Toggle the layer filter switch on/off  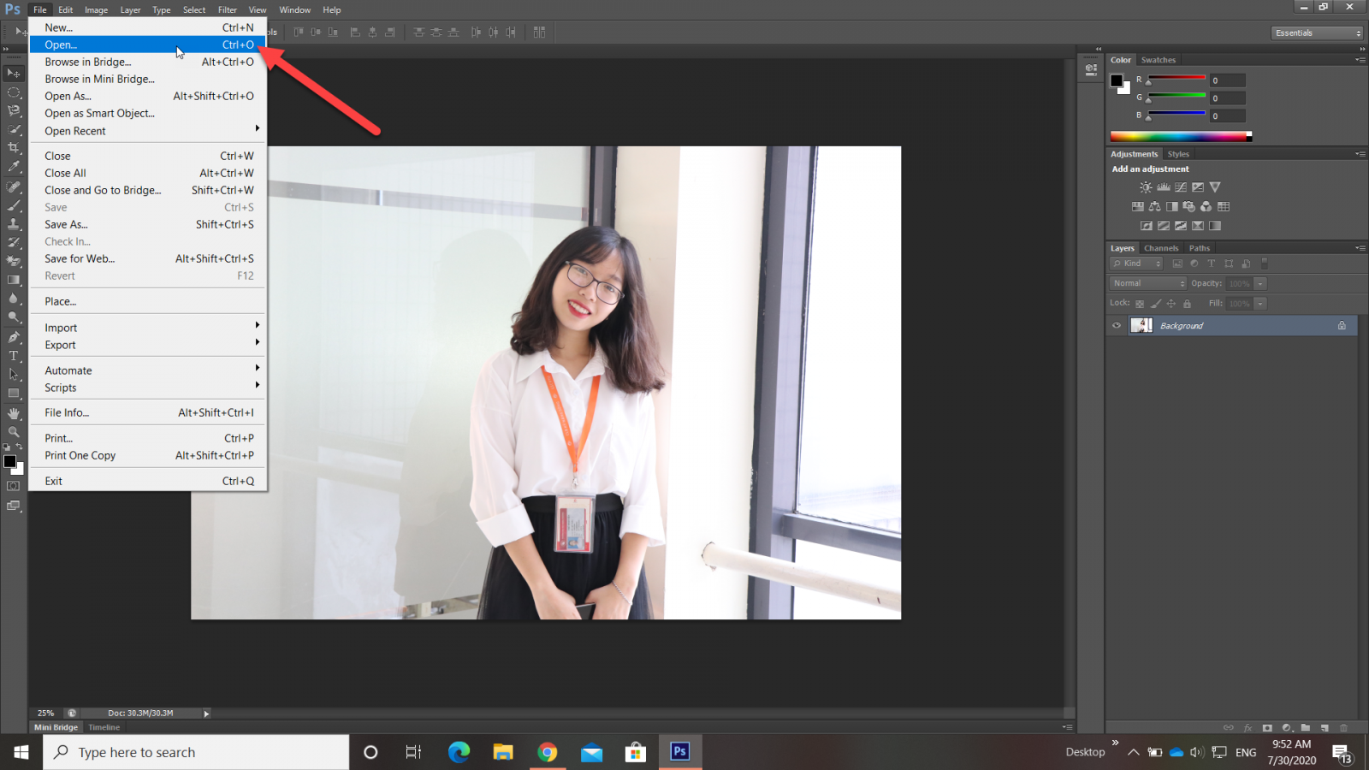click(1265, 264)
